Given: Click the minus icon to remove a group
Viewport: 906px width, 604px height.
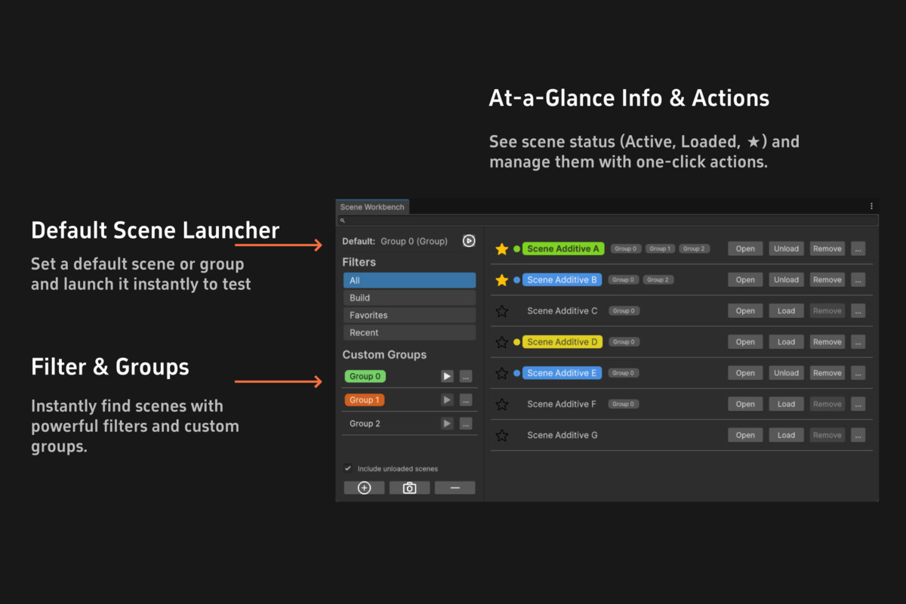Looking at the screenshot, I should tap(455, 487).
